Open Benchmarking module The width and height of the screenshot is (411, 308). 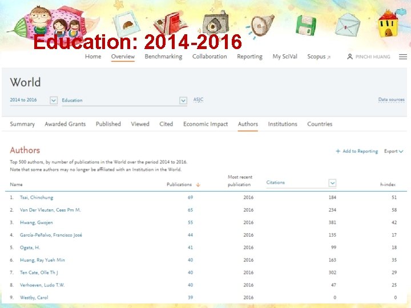pos(164,56)
